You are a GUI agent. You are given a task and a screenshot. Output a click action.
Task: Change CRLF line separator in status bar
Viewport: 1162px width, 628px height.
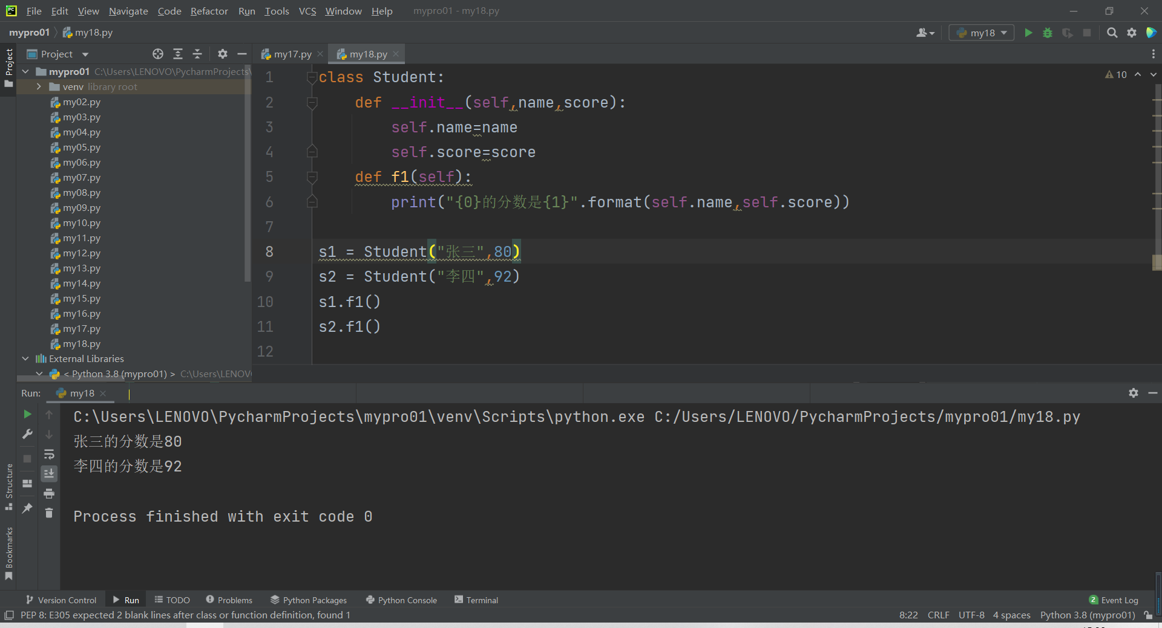(x=938, y=615)
